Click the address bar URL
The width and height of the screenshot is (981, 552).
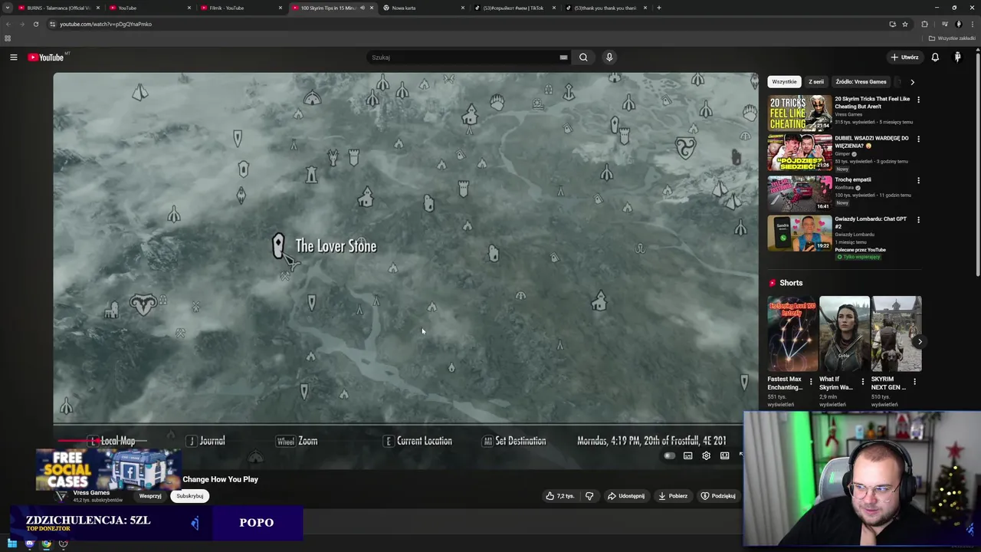(106, 24)
